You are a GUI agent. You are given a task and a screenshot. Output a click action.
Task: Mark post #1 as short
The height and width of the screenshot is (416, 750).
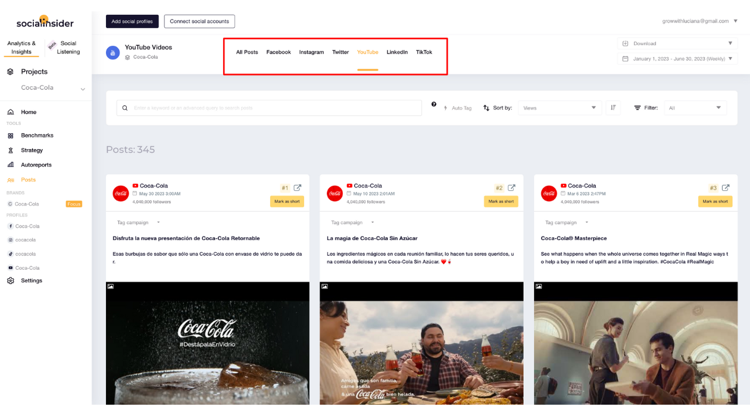point(287,201)
